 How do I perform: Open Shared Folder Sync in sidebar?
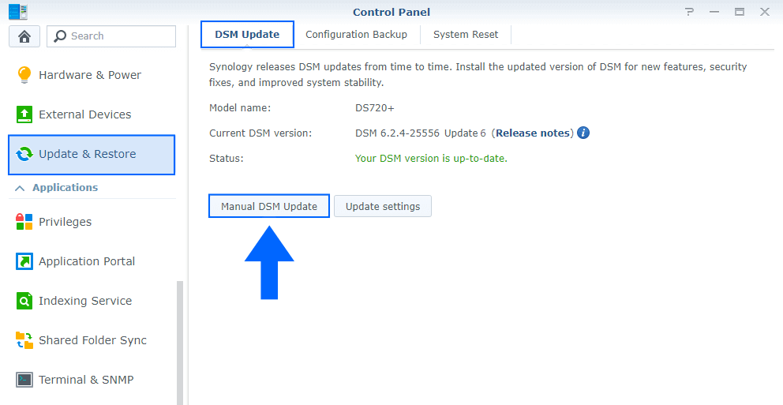(92, 340)
